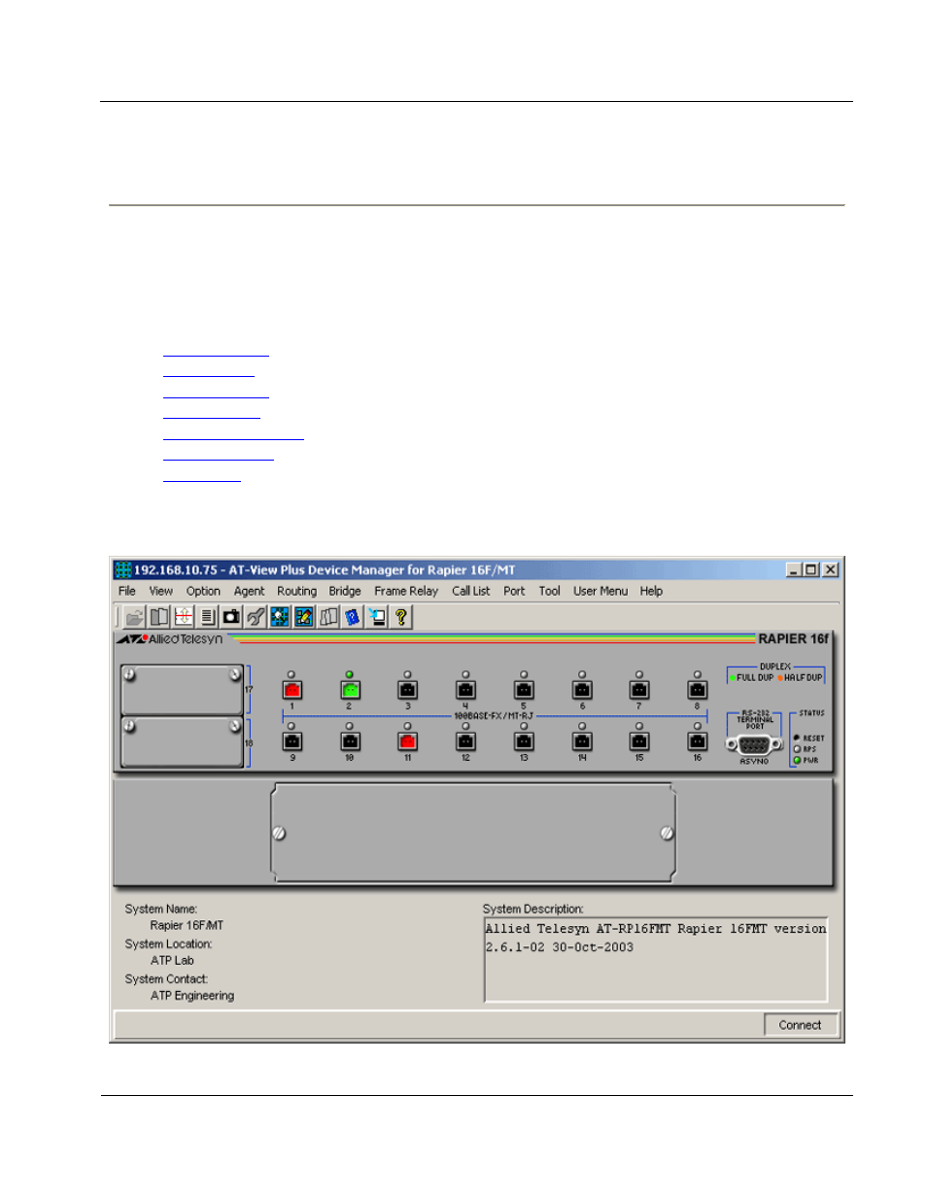The height and width of the screenshot is (1200, 927).
Task: Click the 'Rapier 16F/MT' system name value
Action: point(187,926)
